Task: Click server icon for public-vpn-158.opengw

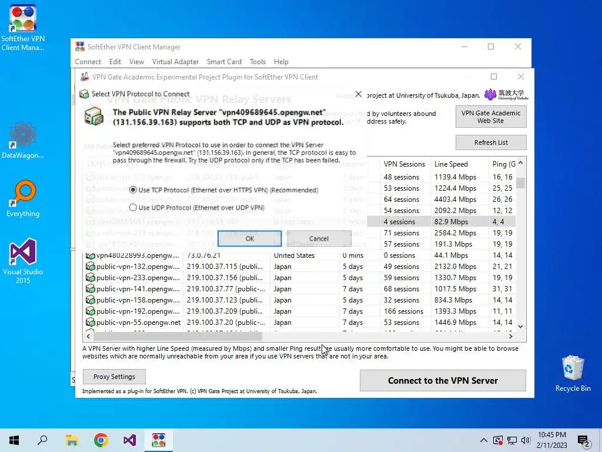Action: click(x=90, y=300)
